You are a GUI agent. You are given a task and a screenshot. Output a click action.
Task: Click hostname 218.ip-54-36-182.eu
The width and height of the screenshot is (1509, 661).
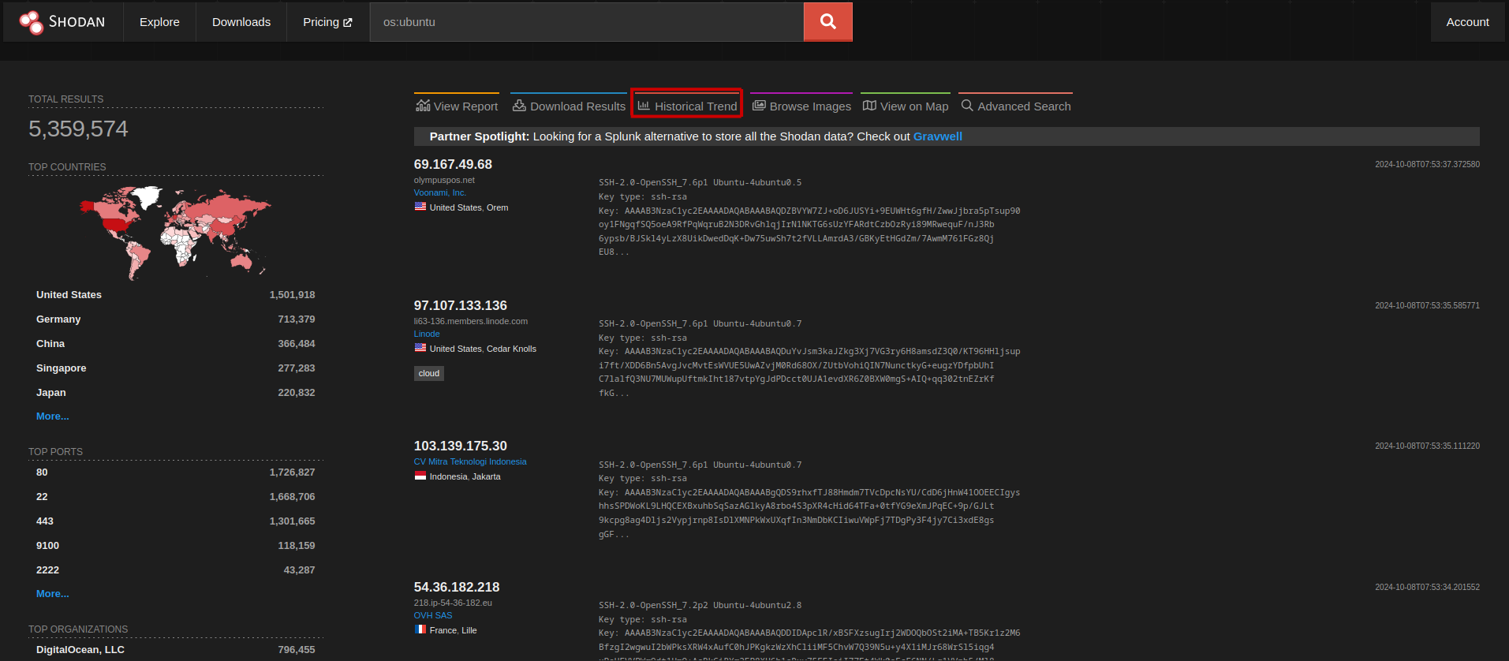click(x=453, y=603)
